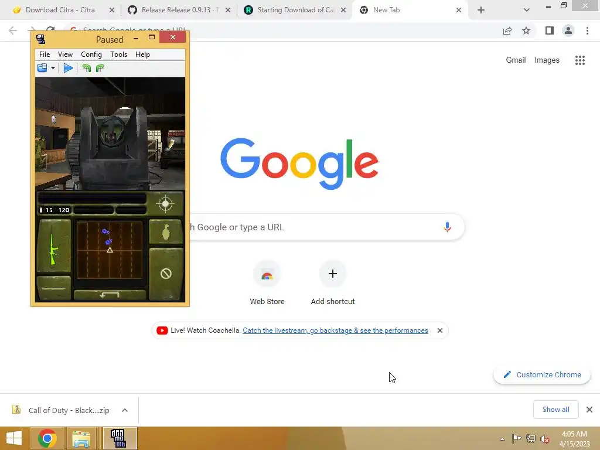The height and width of the screenshot is (450, 600).
Task: Tap the minimap radar grid
Action: point(110,250)
